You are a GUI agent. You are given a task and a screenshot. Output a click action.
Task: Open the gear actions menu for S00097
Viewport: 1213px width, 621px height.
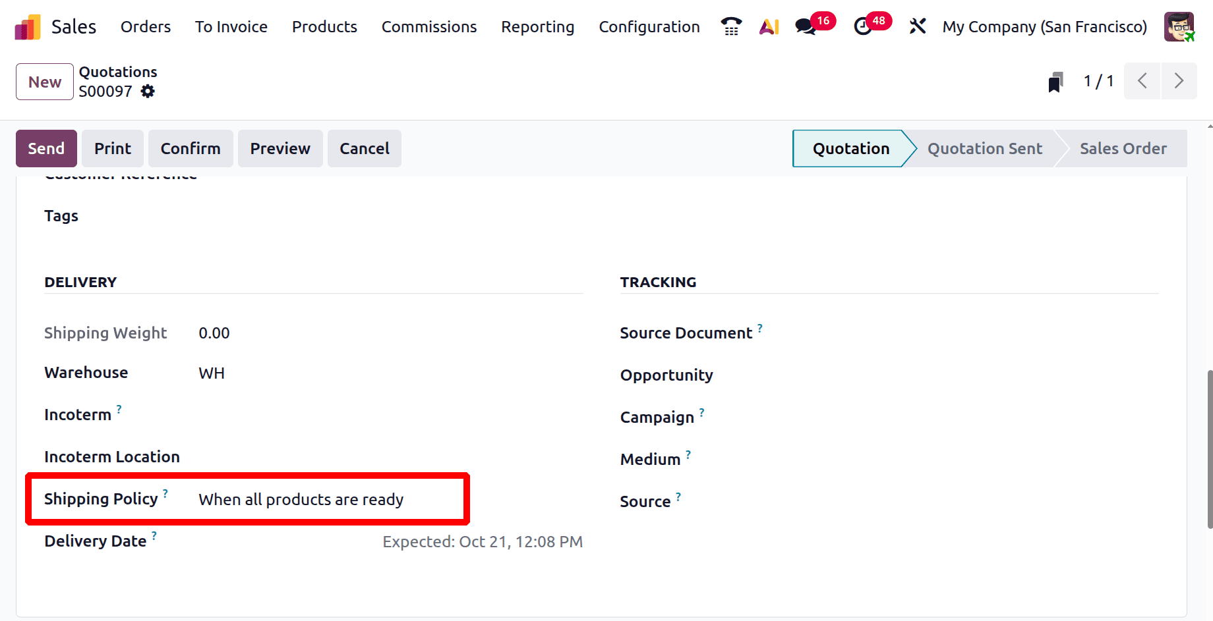[x=148, y=92]
